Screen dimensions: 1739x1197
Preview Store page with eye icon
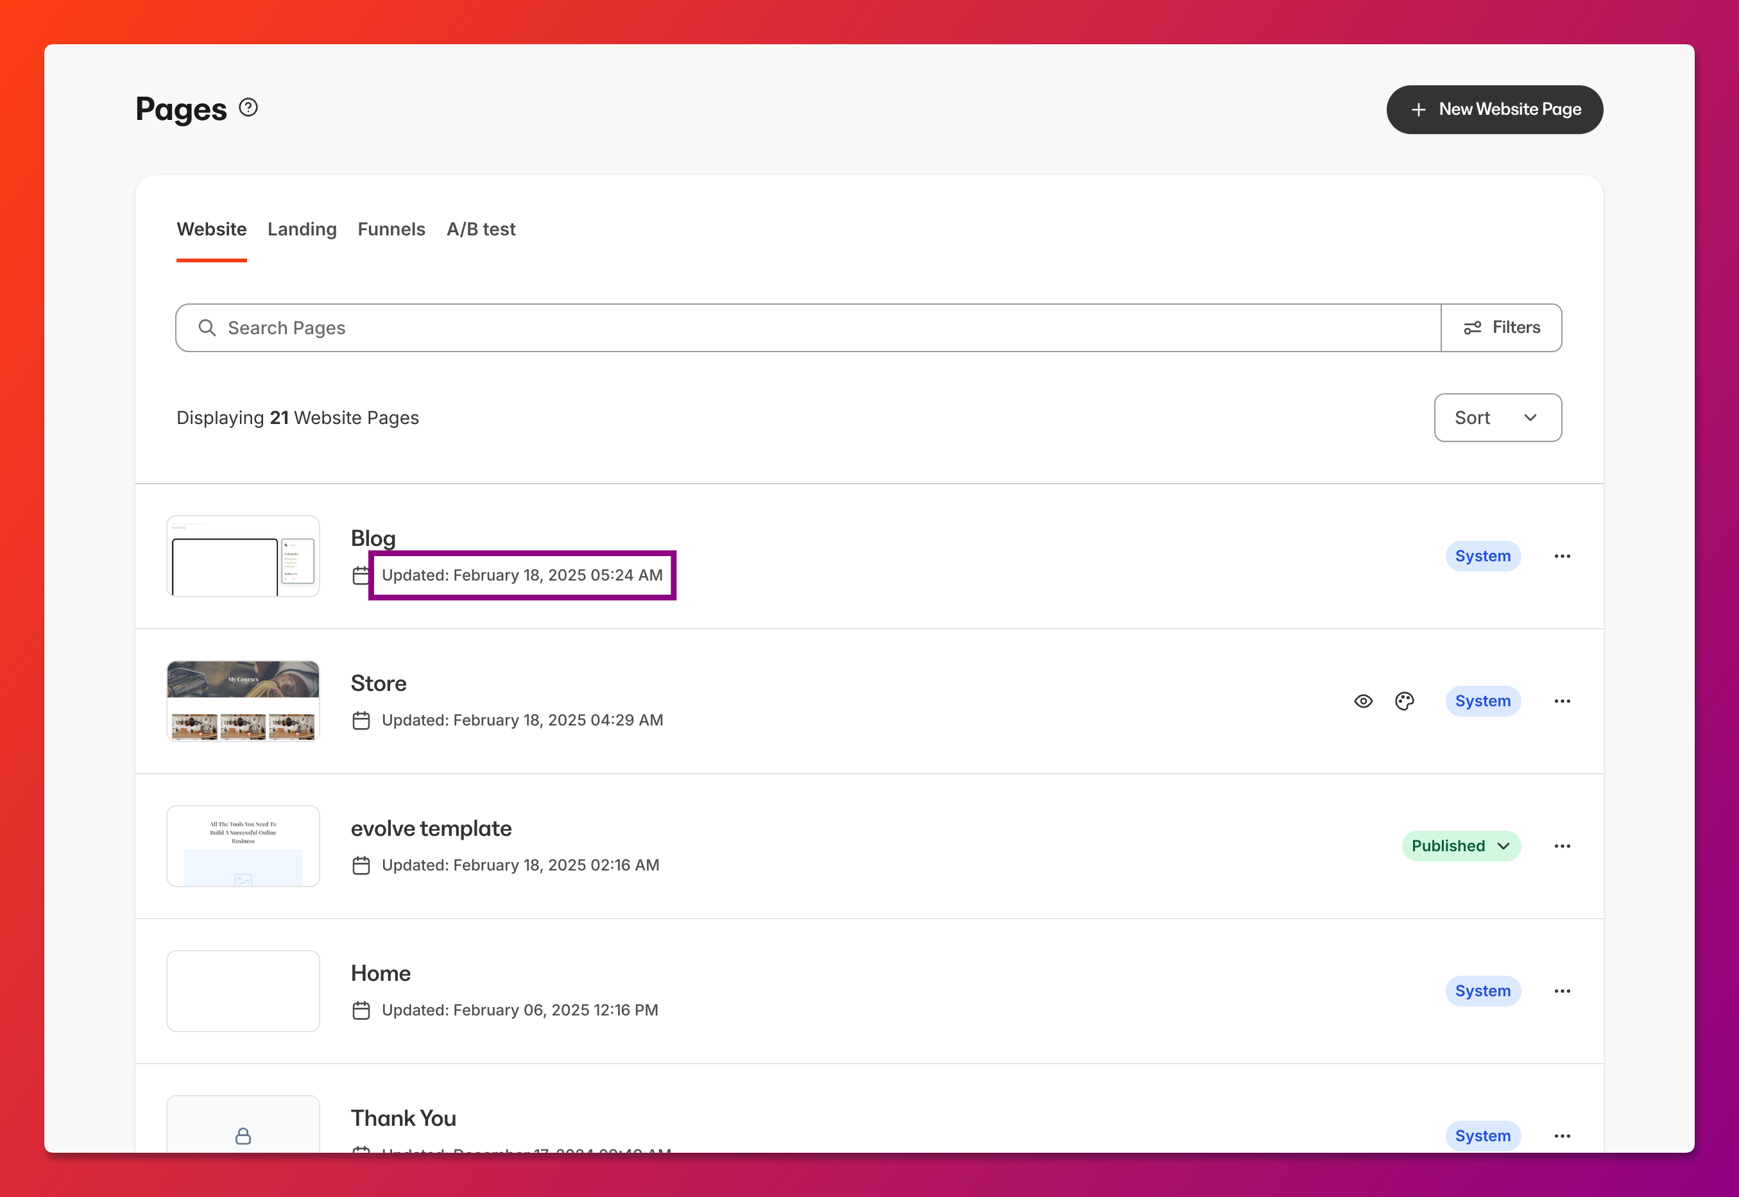pyautogui.click(x=1364, y=701)
